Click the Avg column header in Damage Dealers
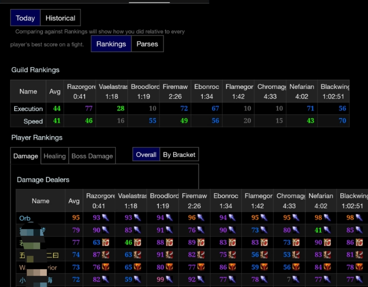Image resolution: width=368 pixels, height=287 pixels. pos(74,201)
